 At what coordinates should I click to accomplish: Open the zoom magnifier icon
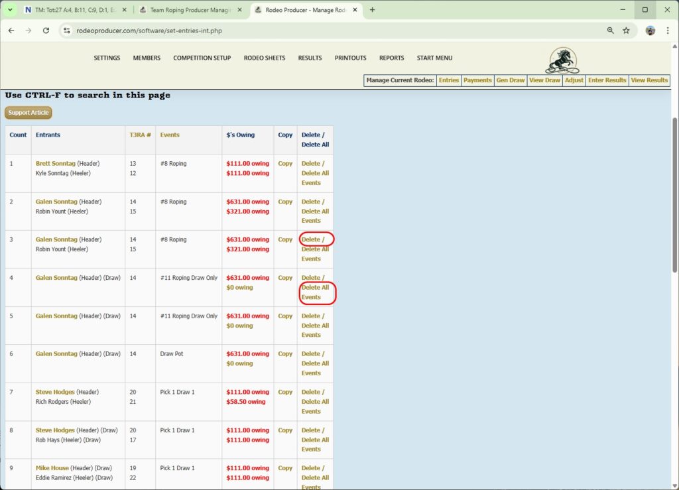(x=610, y=31)
